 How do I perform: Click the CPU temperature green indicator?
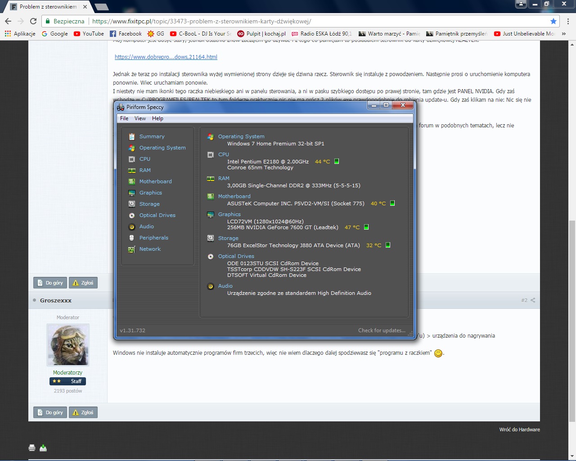click(x=337, y=161)
